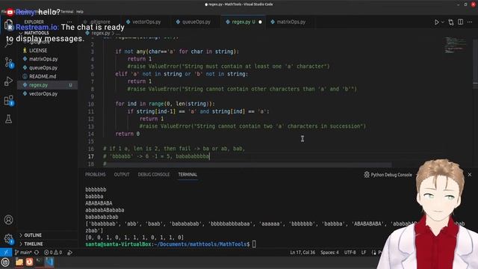Screen dimensions: 478x269
Task: Click the unsaved dot on regex.py tab
Action: point(260,22)
